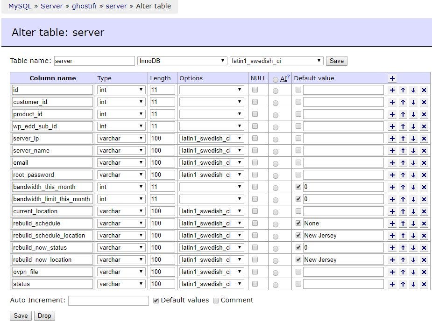Viewport: 432px width, 322px height.
Task: Move the customer_id column down
Action: (413, 102)
